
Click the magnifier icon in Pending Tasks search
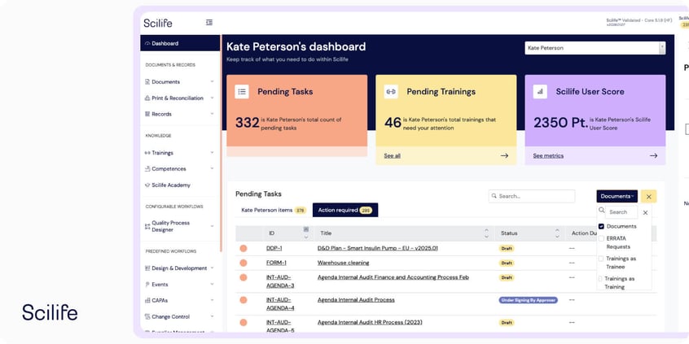pos(494,196)
